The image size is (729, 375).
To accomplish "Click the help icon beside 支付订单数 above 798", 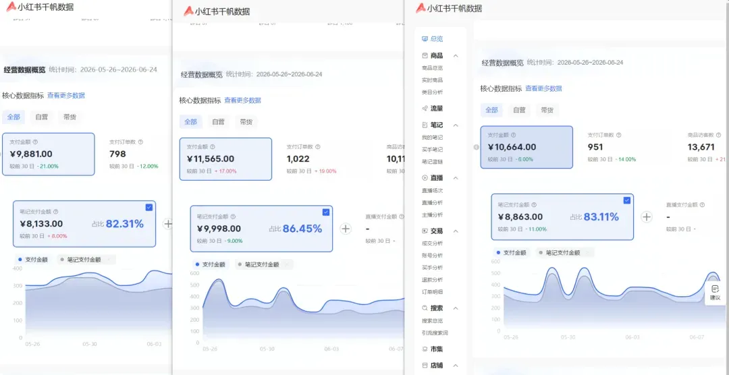I will point(141,142).
